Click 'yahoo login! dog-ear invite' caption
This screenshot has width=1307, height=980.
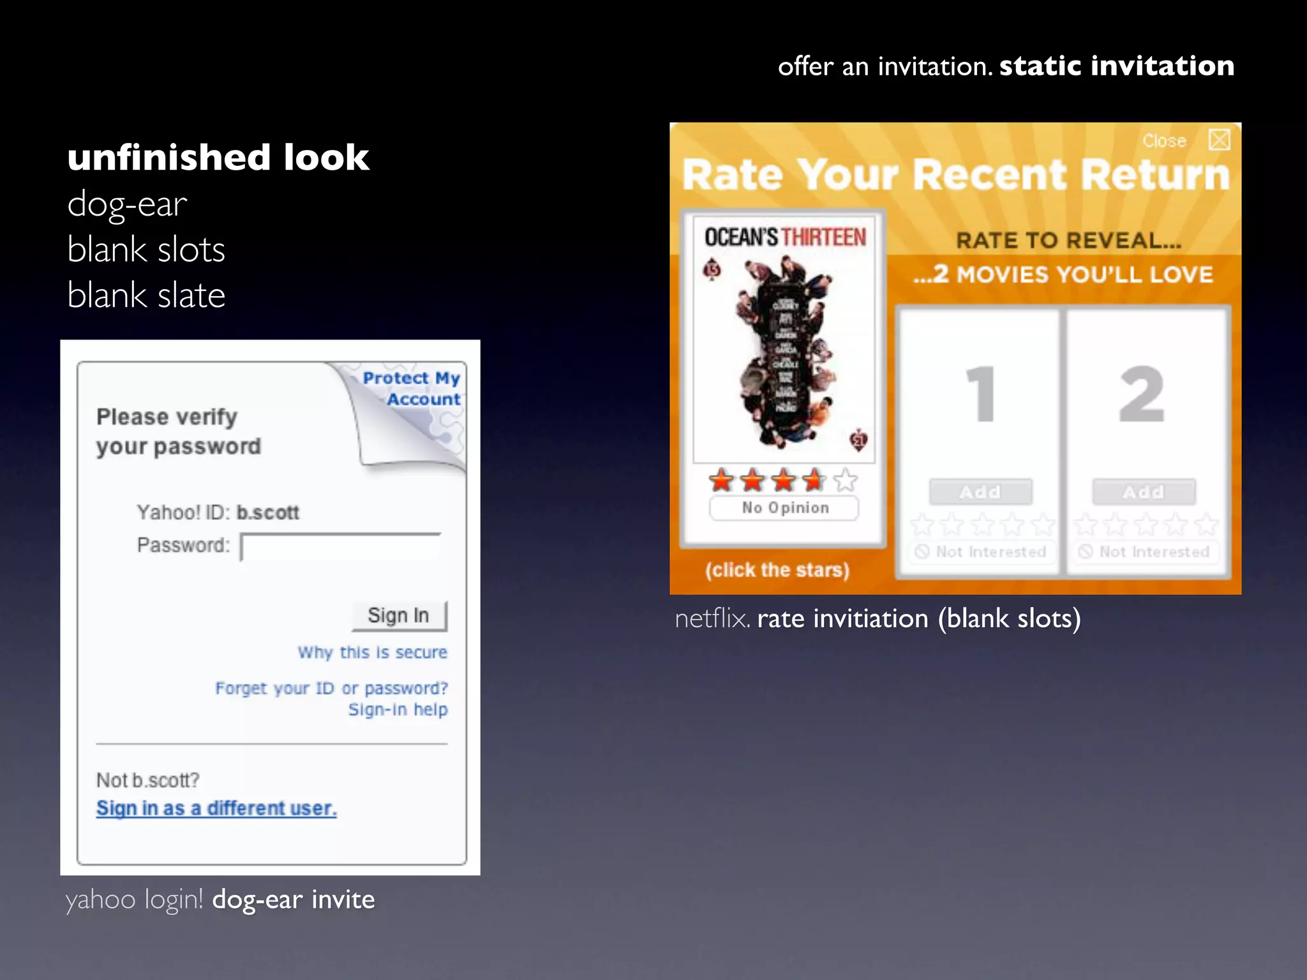220,900
